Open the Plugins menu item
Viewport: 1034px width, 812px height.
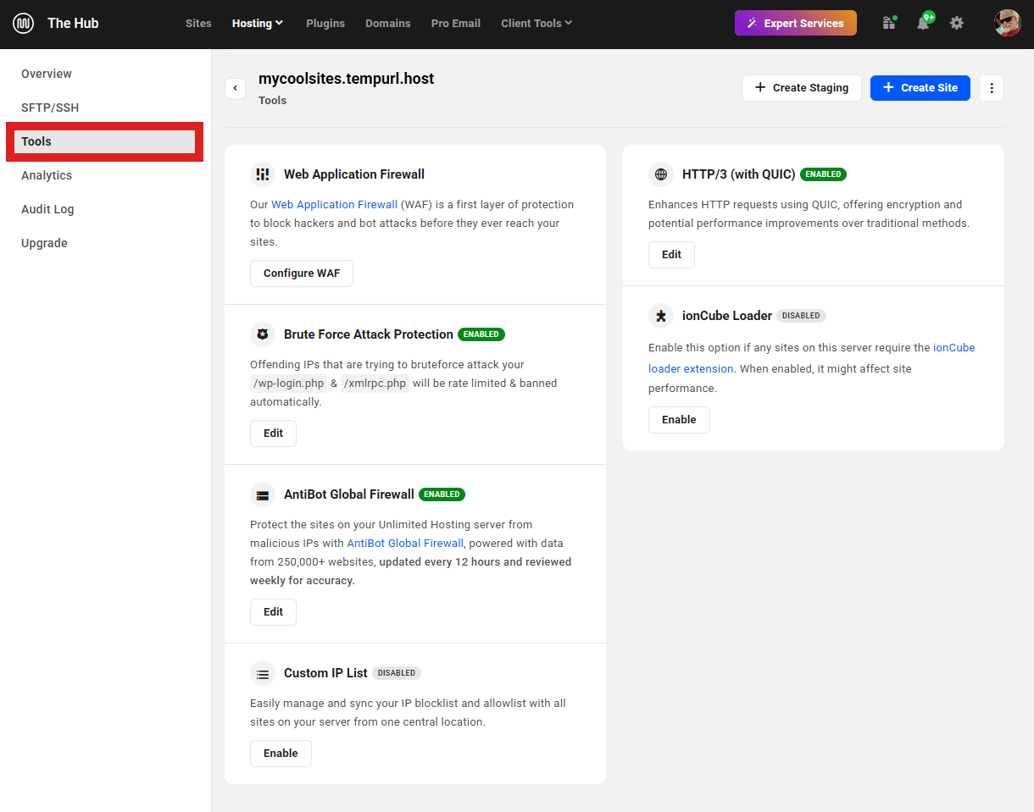325,23
